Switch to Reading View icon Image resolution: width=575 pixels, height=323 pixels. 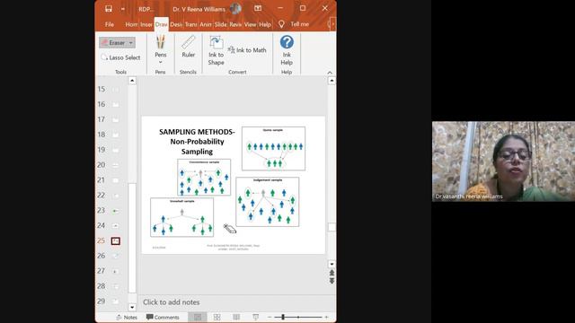click(236, 317)
